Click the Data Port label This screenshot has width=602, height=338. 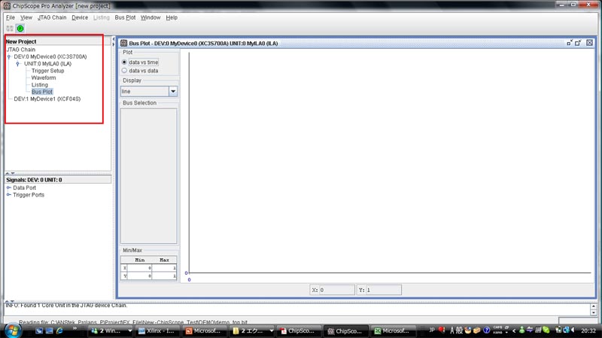coord(24,188)
